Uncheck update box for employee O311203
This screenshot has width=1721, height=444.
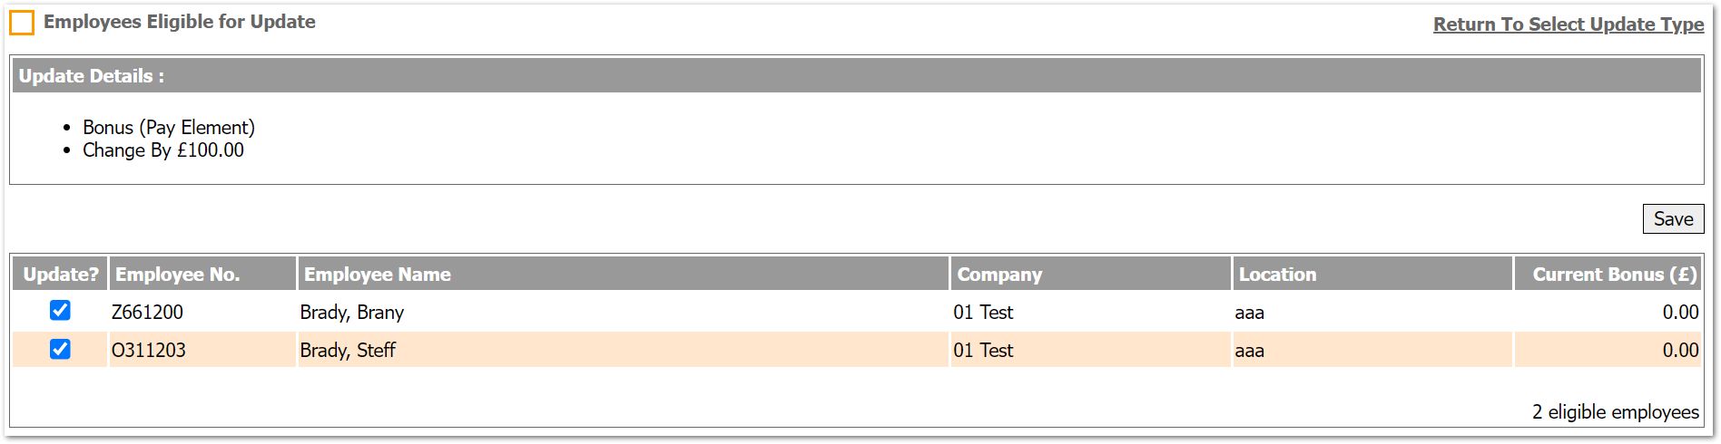coord(60,349)
